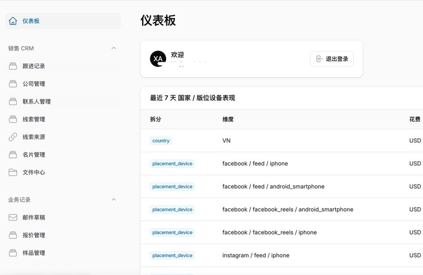Click placement_device badge for facebook / feed / iphone
Image resolution: width=423 pixels, height=275 pixels.
point(172,164)
